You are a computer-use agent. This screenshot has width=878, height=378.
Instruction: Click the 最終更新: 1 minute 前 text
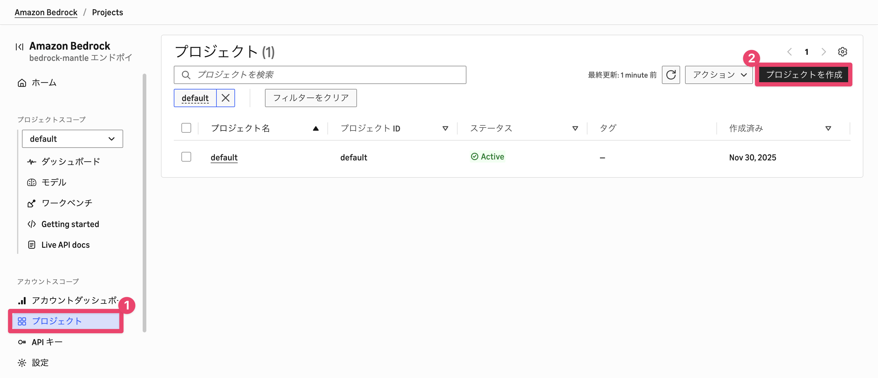click(622, 75)
